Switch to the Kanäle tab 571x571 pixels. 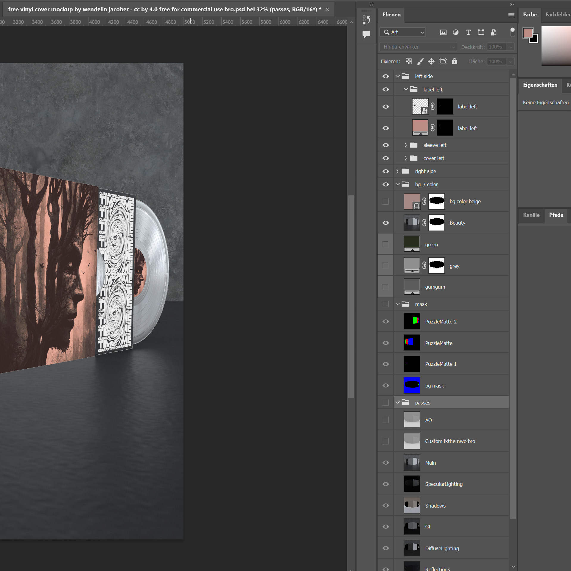[531, 215]
